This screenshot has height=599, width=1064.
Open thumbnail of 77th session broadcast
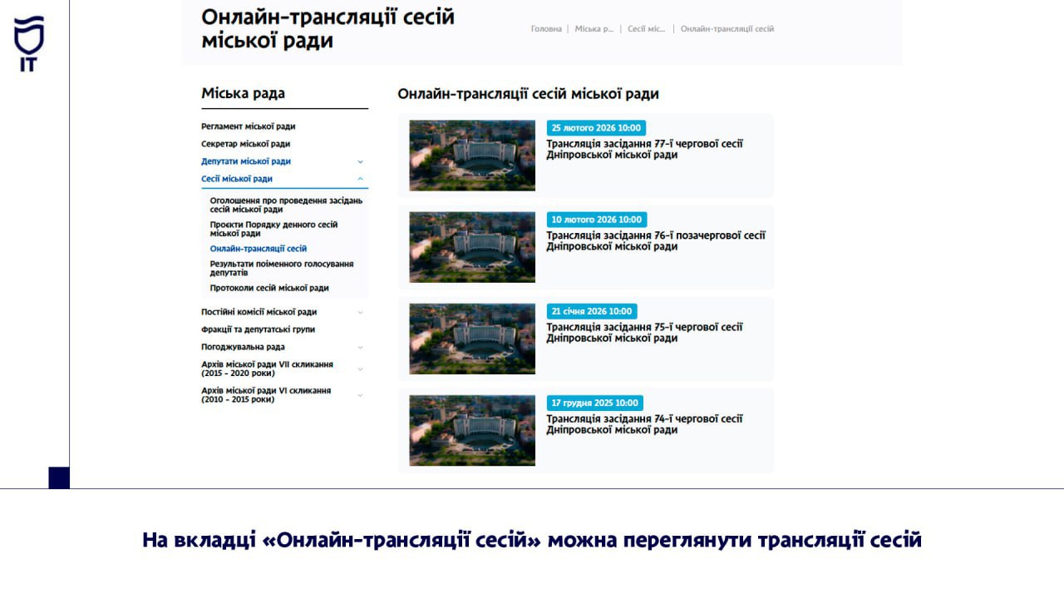pos(472,156)
